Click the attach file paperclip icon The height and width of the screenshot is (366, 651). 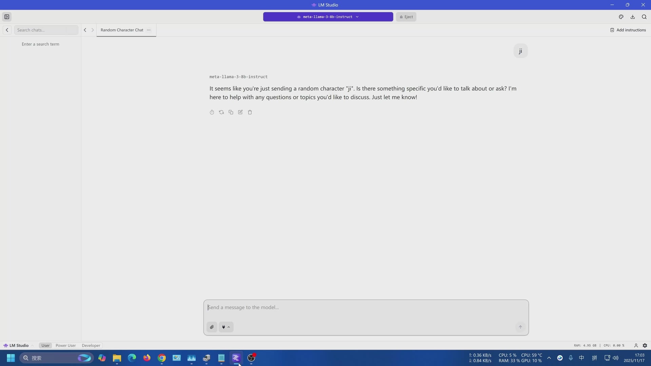212,327
